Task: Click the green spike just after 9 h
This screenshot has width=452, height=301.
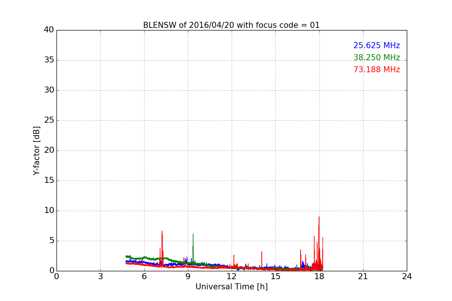Action: tap(193, 248)
